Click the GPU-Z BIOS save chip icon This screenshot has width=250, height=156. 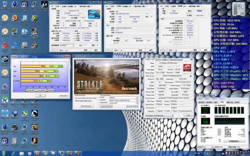[x=191, y=76]
